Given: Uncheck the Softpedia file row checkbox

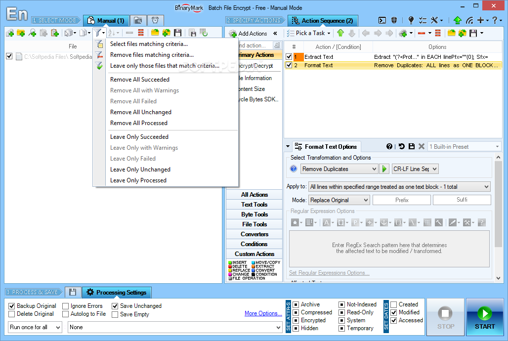Looking at the screenshot, I should 9,56.
